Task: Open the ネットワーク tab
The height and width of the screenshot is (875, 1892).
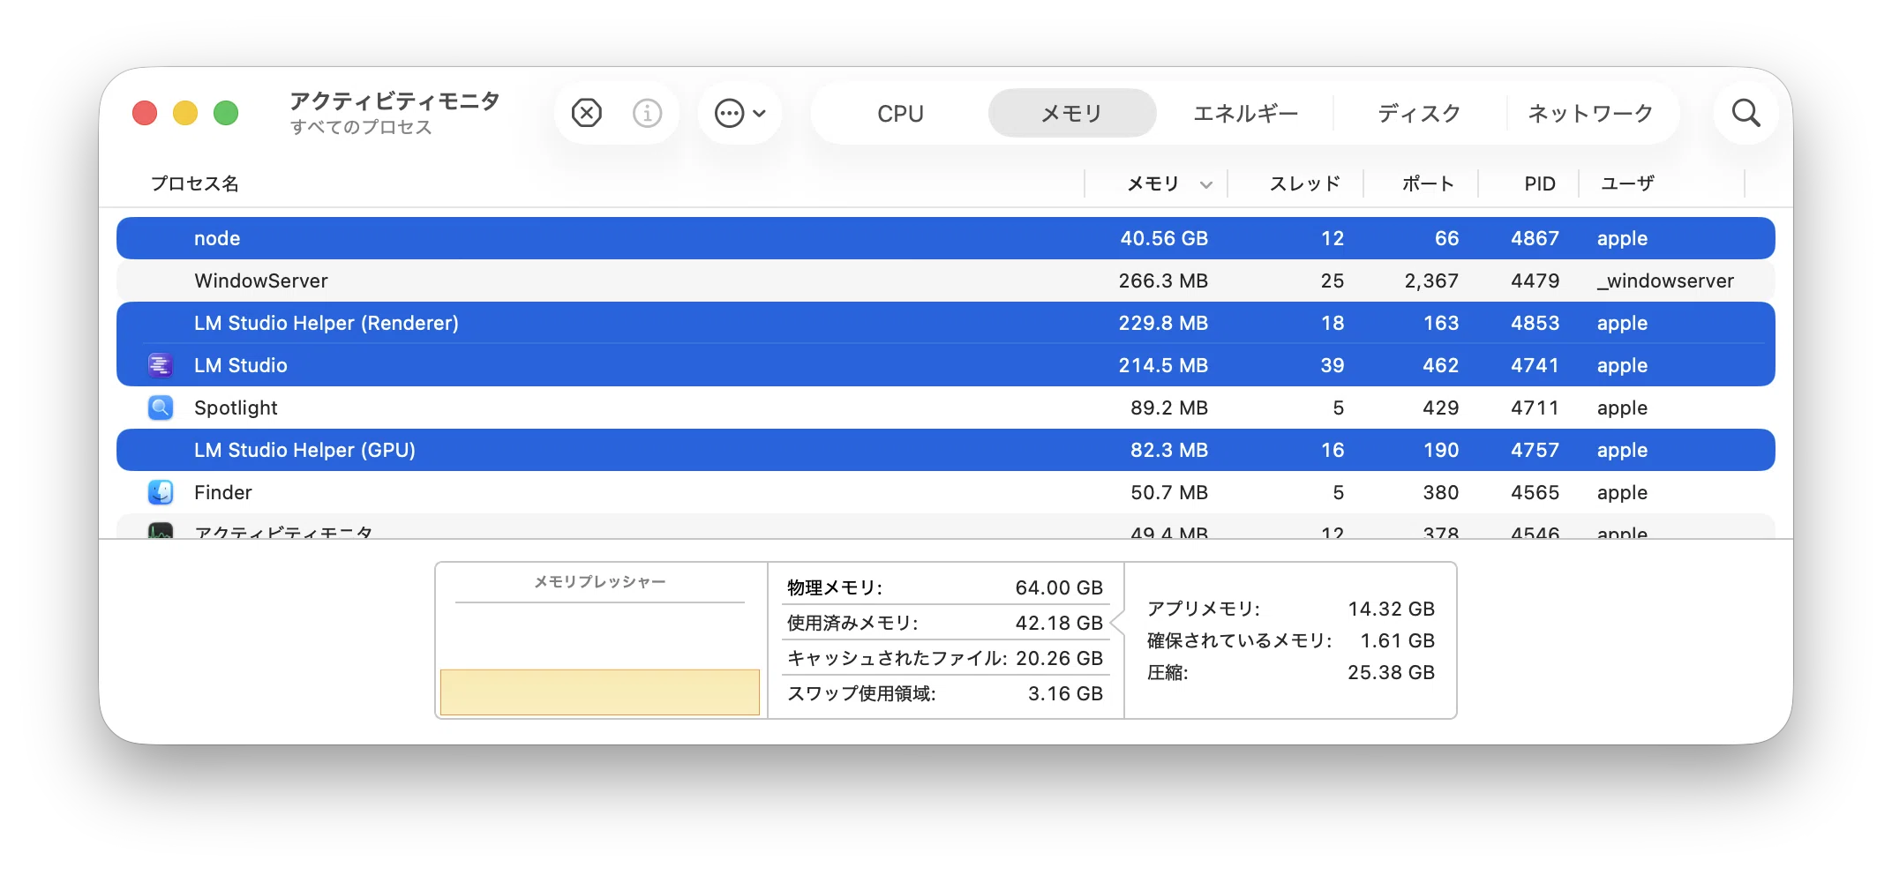Action: [1590, 113]
